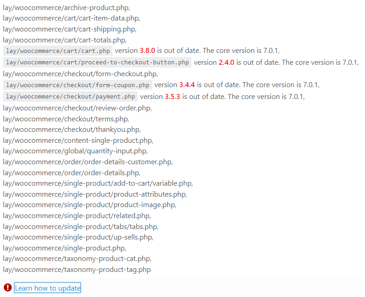The height and width of the screenshot is (297, 365).
Task: Click the red 2.4.0 version number
Action: 226,63
